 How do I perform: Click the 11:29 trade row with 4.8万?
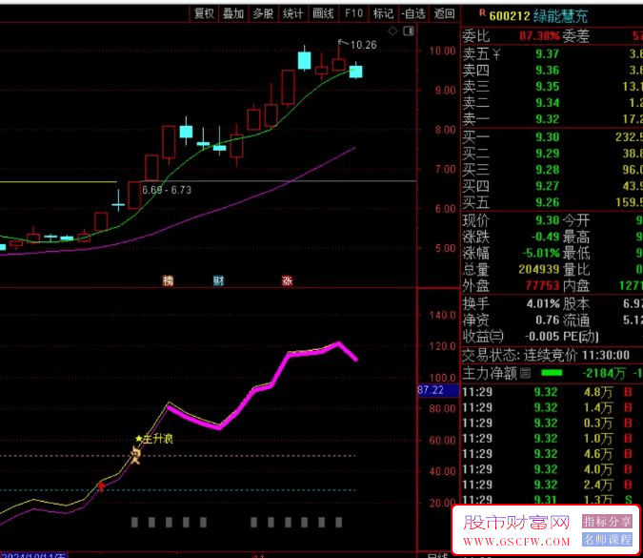552,392
